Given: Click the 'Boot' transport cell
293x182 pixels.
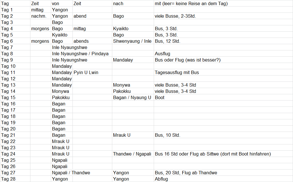Looking at the screenshot, I should click(x=160, y=98).
